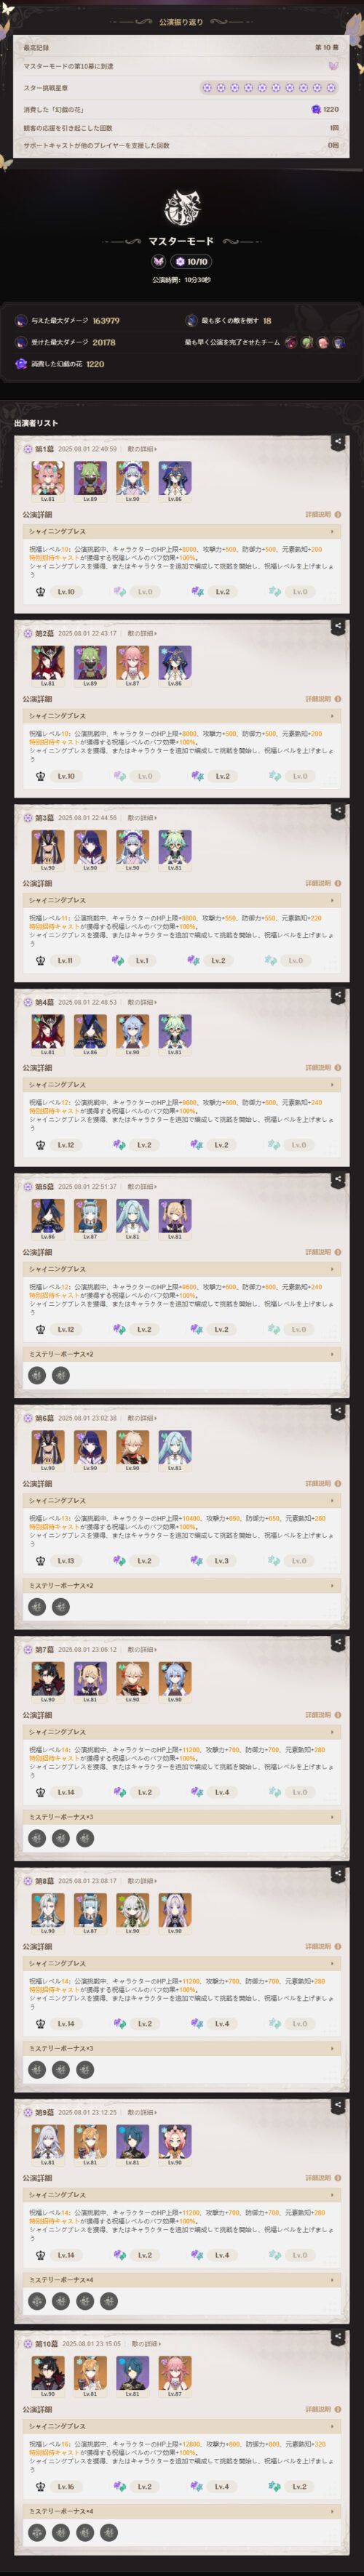Click the fastest team's first character icon
Screen dimensions: 364x2576
(291, 342)
